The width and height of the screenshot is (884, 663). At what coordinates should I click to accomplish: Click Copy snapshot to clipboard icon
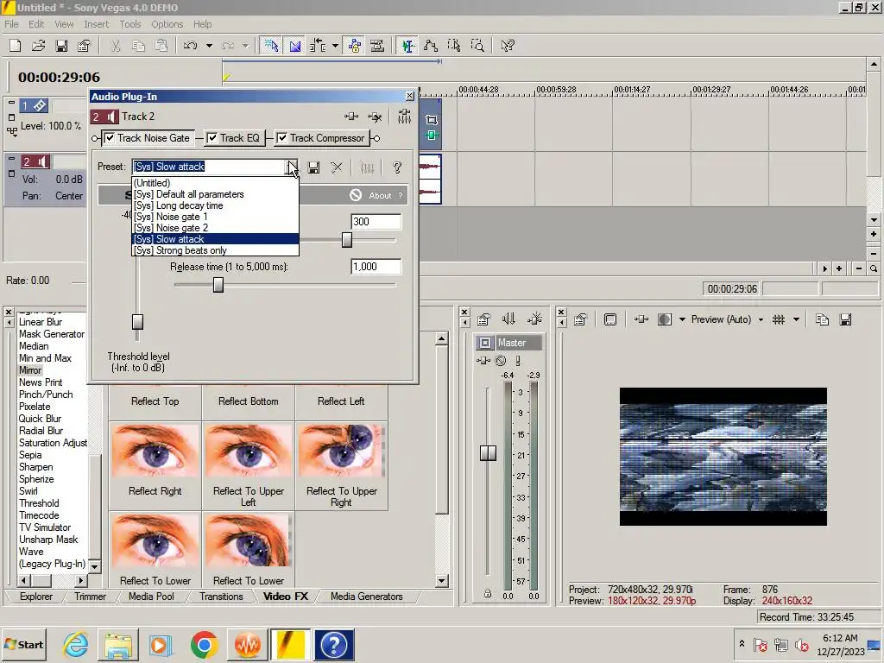click(x=822, y=319)
